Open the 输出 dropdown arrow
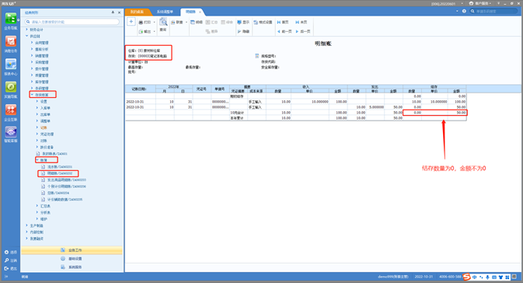The height and width of the screenshot is (283, 523). [154, 31]
